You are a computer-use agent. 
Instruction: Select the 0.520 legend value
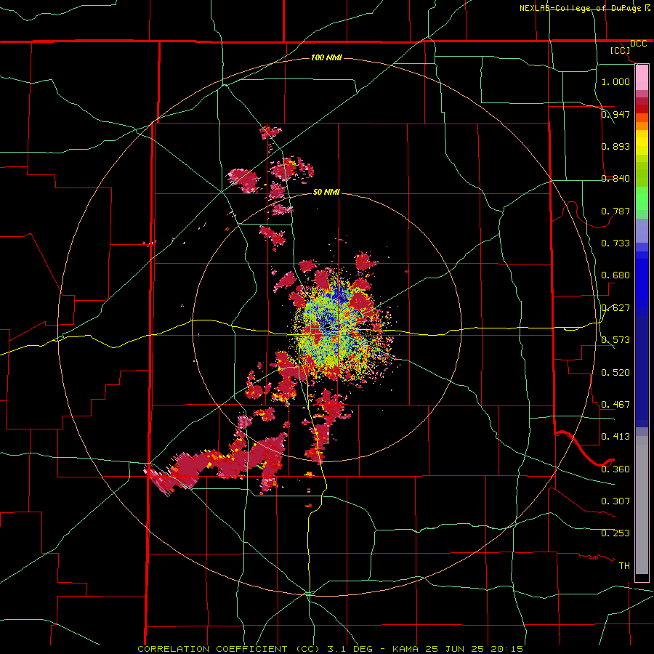point(615,372)
